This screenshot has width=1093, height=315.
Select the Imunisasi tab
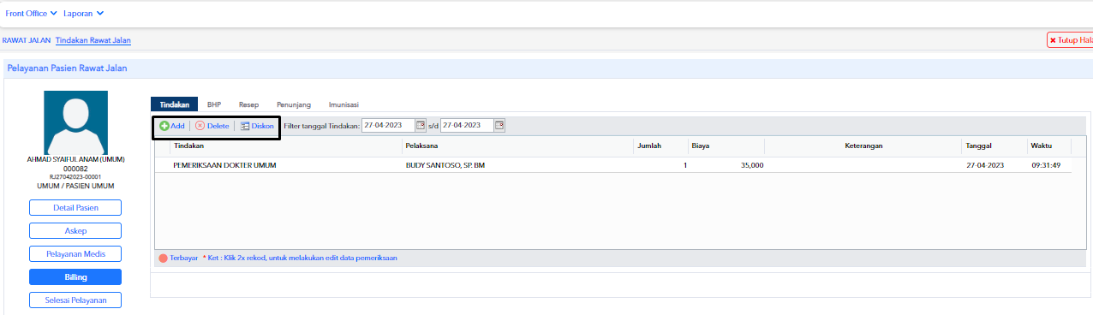tap(343, 104)
